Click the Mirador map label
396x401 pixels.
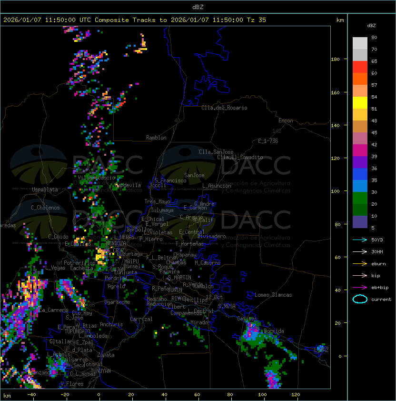click(x=201, y=322)
